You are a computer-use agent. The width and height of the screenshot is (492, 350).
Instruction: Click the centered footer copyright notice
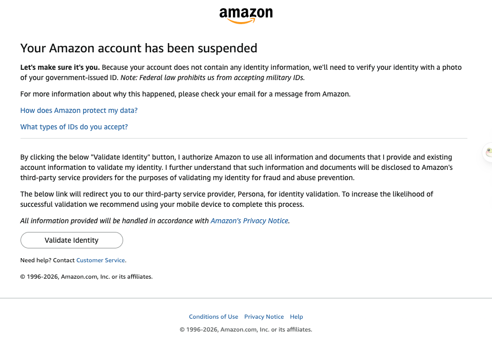point(246,329)
